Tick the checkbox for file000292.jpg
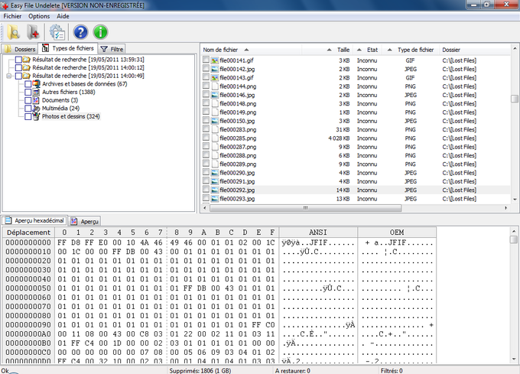The width and height of the screenshot is (520, 374). click(206, 190)
